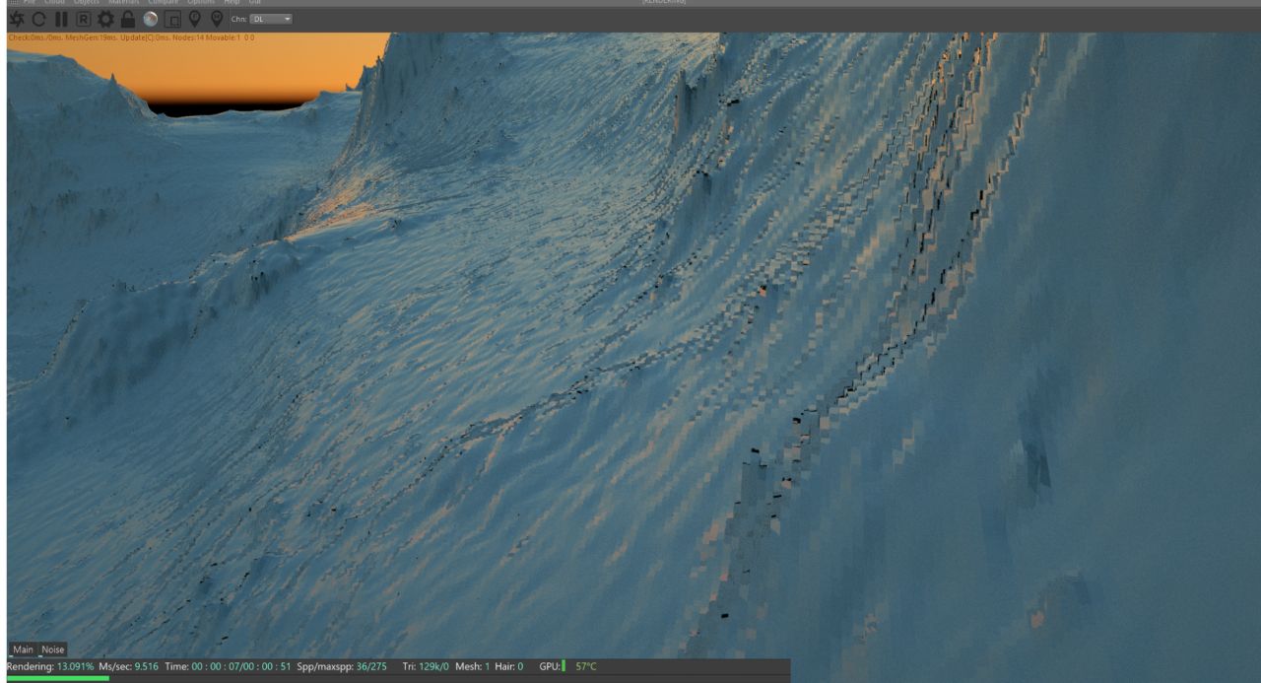Viewport: 1261px width, 683px height.
Task: Click the Rendering 13.091% status text
Action: click(x=50, y=667)
